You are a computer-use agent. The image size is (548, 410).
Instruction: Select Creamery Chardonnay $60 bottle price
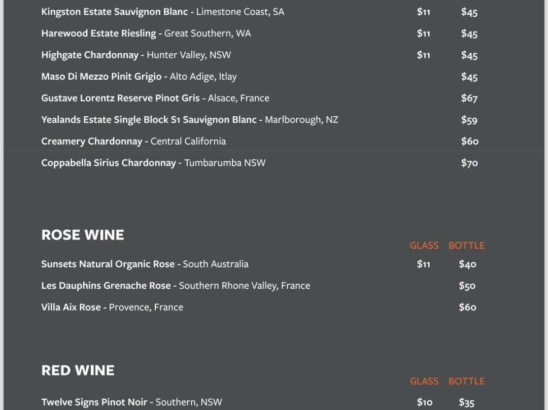pos(469,141)
